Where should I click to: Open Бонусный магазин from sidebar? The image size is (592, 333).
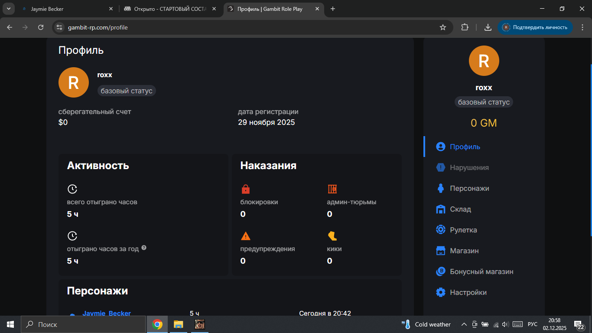click(481, 271)
